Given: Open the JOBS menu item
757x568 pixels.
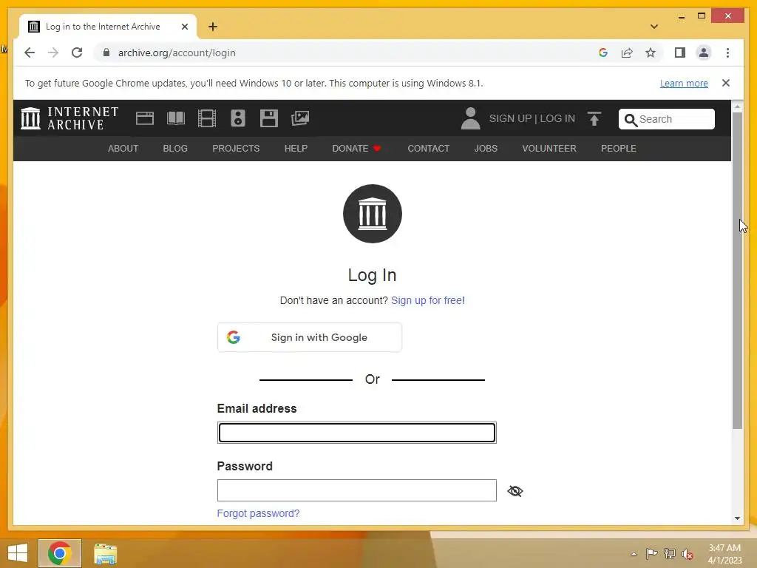Looking at the screenshot, I should point(486,148).
